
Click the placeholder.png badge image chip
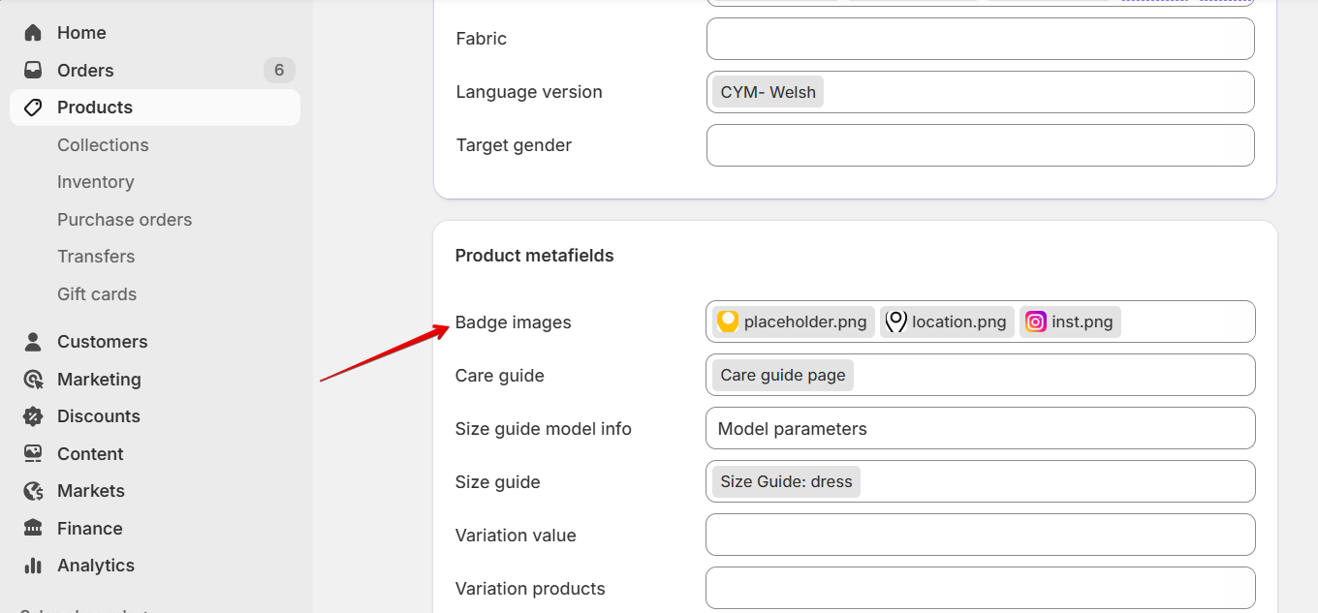pos(793,322)
